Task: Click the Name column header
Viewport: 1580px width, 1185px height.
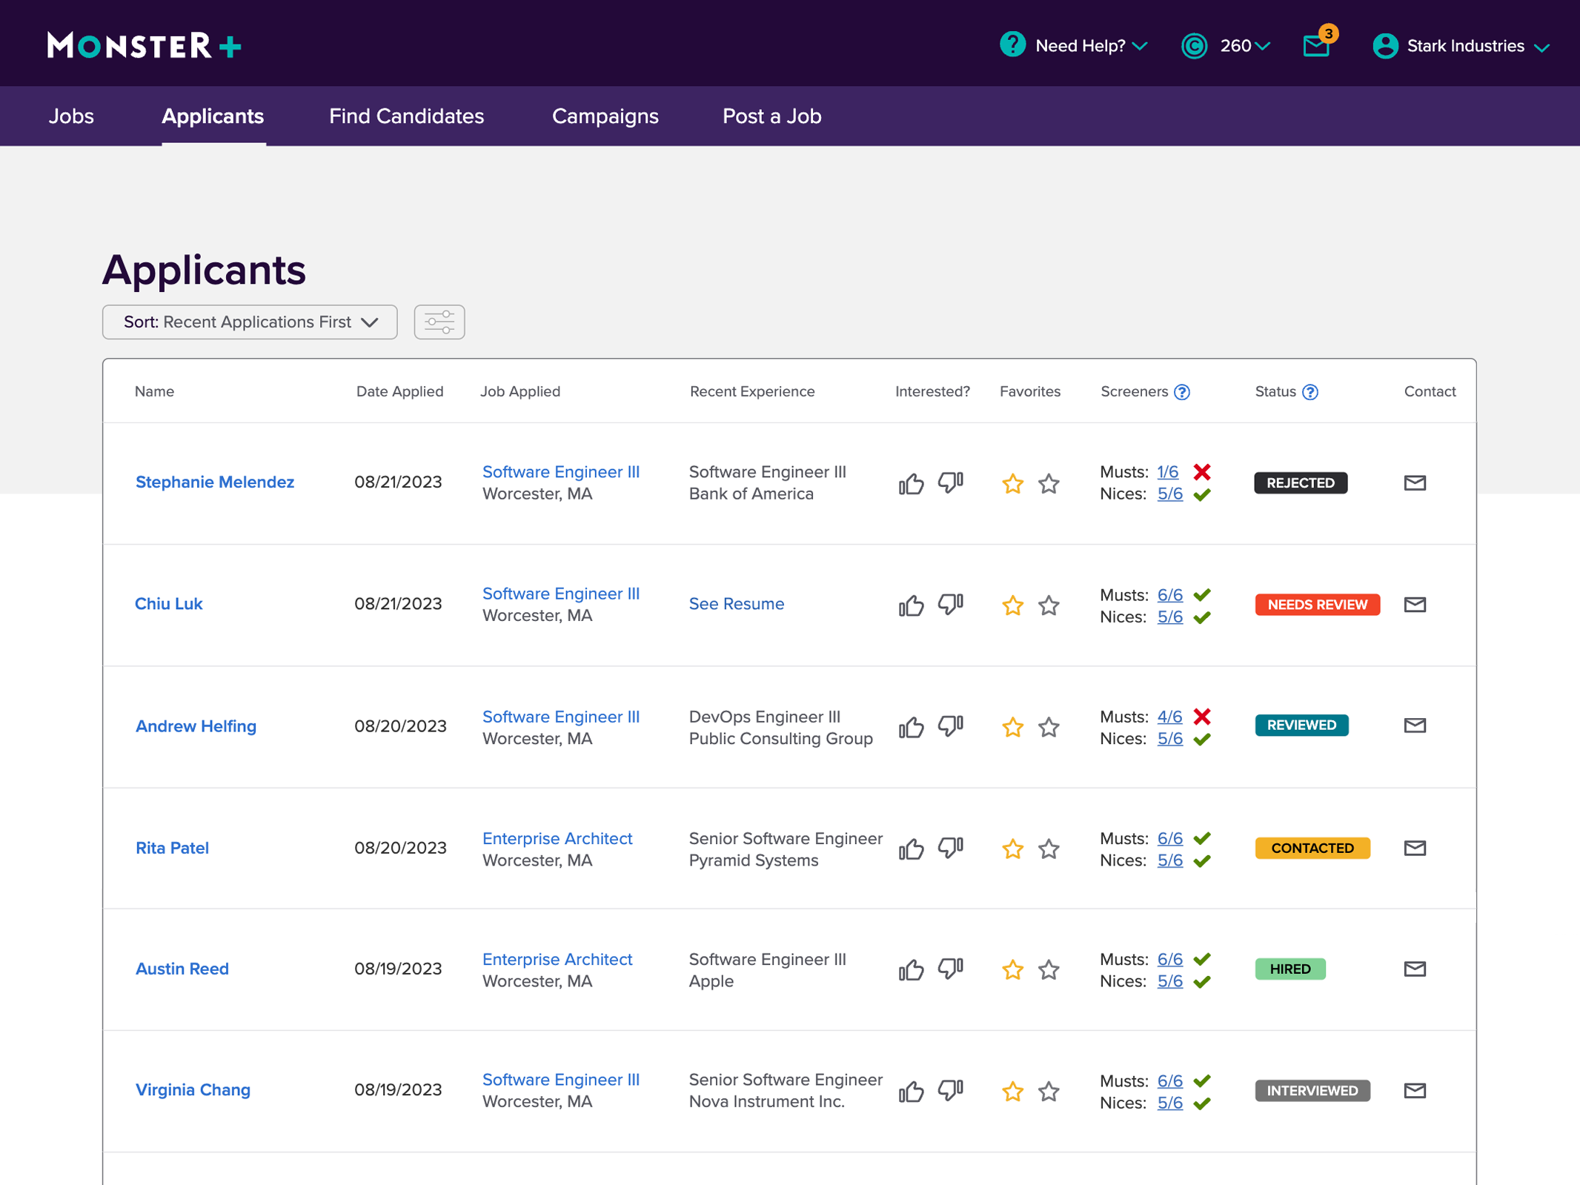Action: pyautogui.click(x=154, y=391)
